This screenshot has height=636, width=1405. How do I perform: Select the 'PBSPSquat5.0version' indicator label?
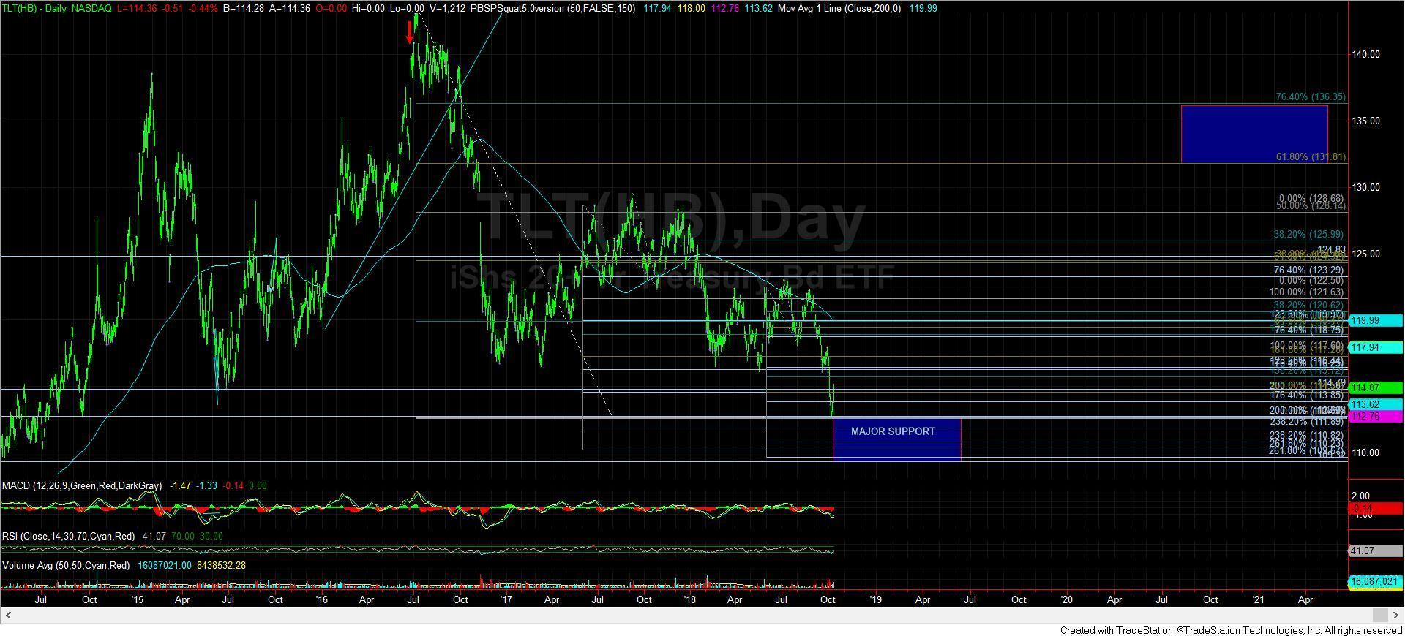pyautogui.click(x=518, y=8)
